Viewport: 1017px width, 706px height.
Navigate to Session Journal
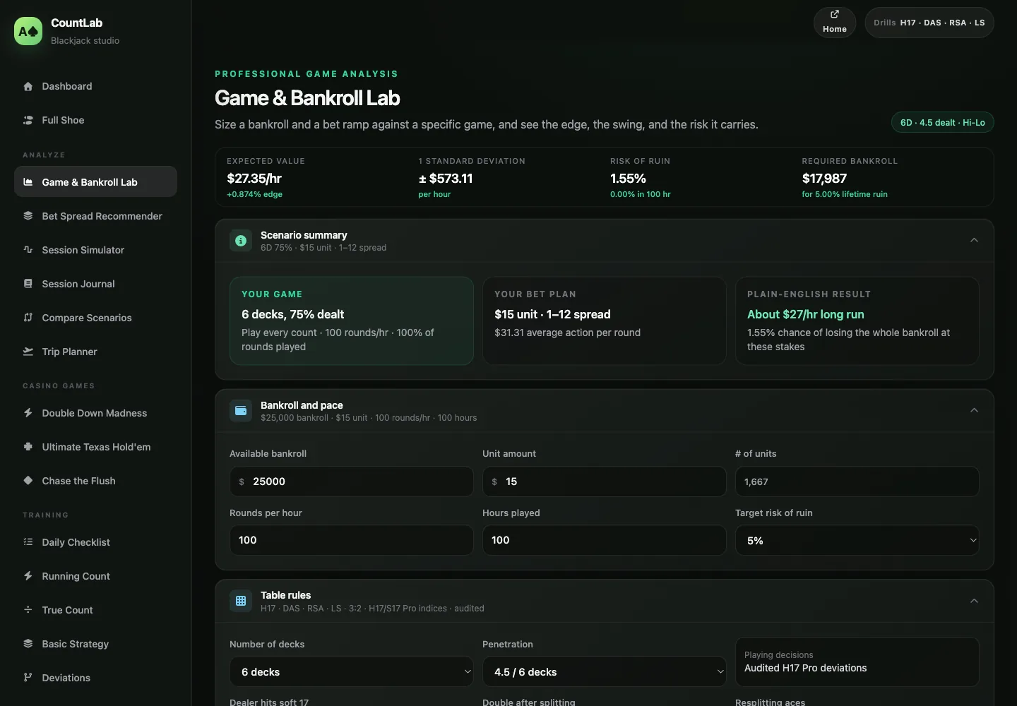[x=95, y=284]
